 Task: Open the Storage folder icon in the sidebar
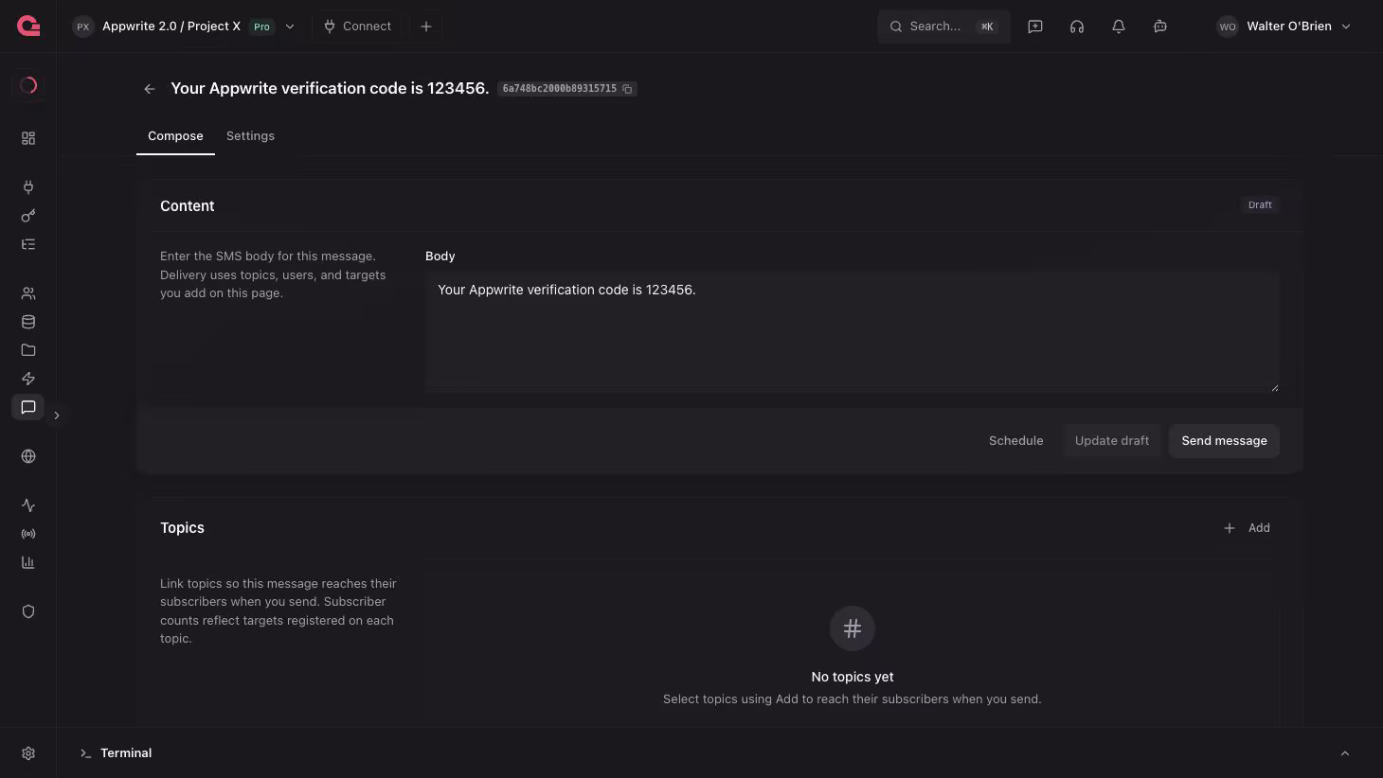[28, 350]
